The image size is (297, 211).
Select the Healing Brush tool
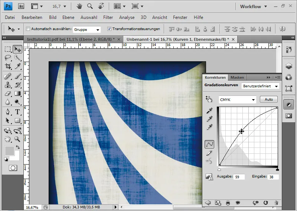click(7, 77)
